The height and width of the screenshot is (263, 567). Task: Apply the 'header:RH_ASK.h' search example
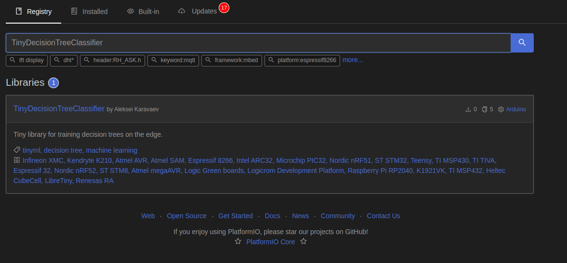coord(112,60)
